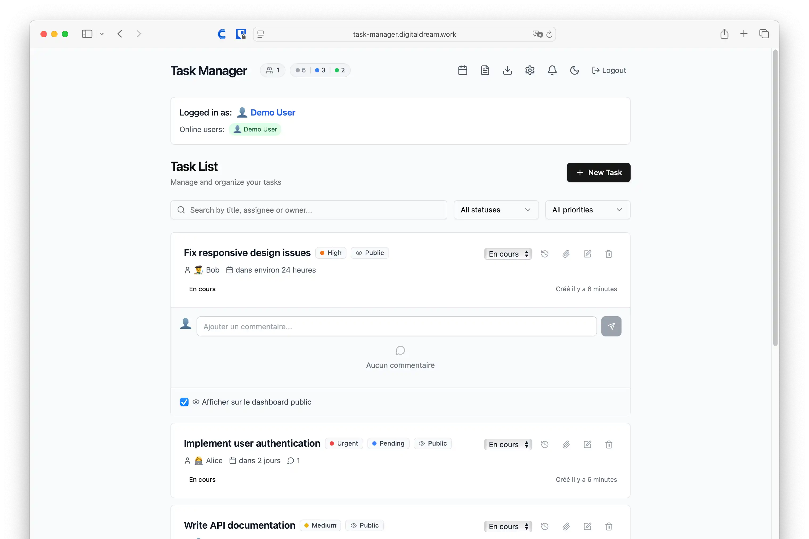Uncheck 'Afficher sur le dashboard public'

point(184,402)
